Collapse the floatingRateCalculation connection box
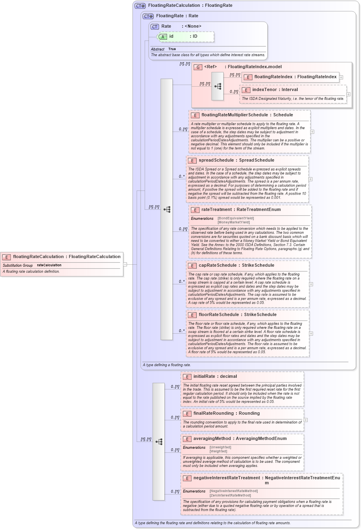The height and width of the screenshot is (529, 361). pyautogui.click(x=125, y=264)
